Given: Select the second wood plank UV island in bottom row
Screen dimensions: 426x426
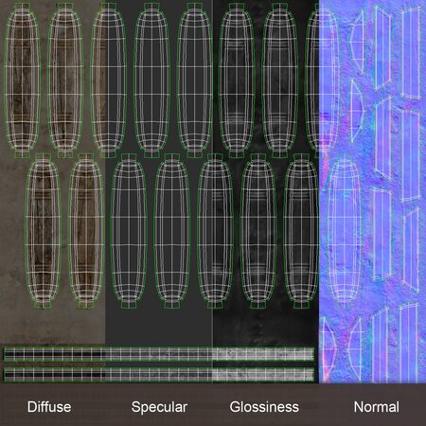Looking at the screenshot, I should [86, 231].
